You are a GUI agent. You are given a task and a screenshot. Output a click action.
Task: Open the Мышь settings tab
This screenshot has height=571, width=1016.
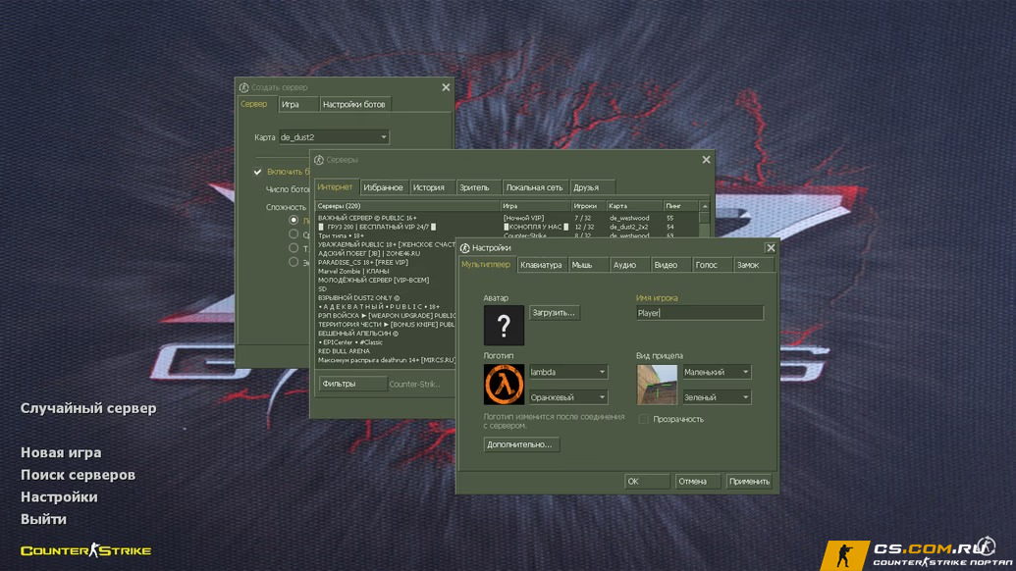pyautogui.click(x=587, y=265)
